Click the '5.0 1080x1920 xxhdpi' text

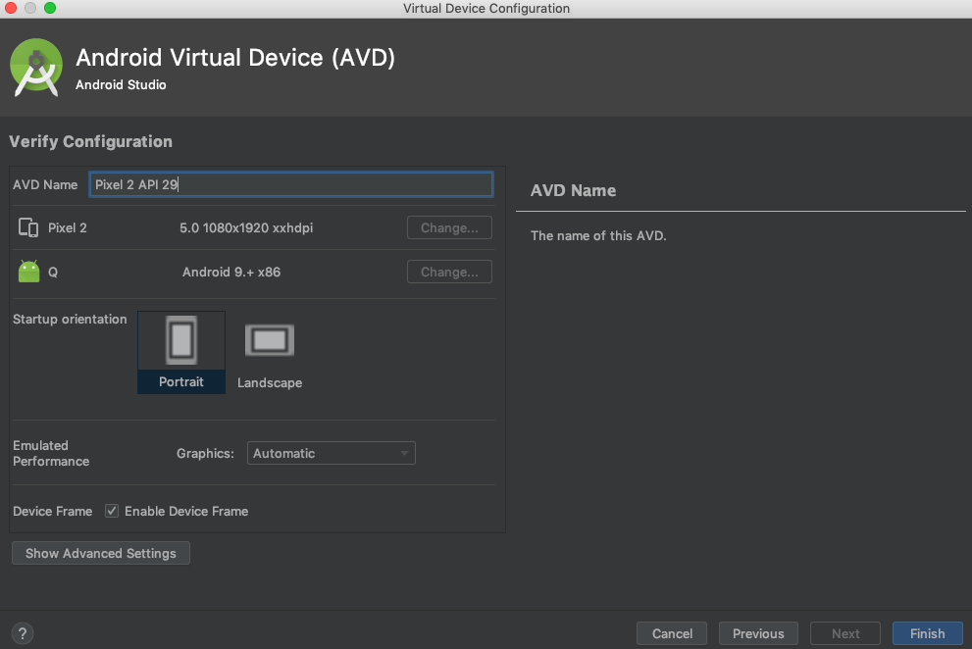tap(246, 227)
